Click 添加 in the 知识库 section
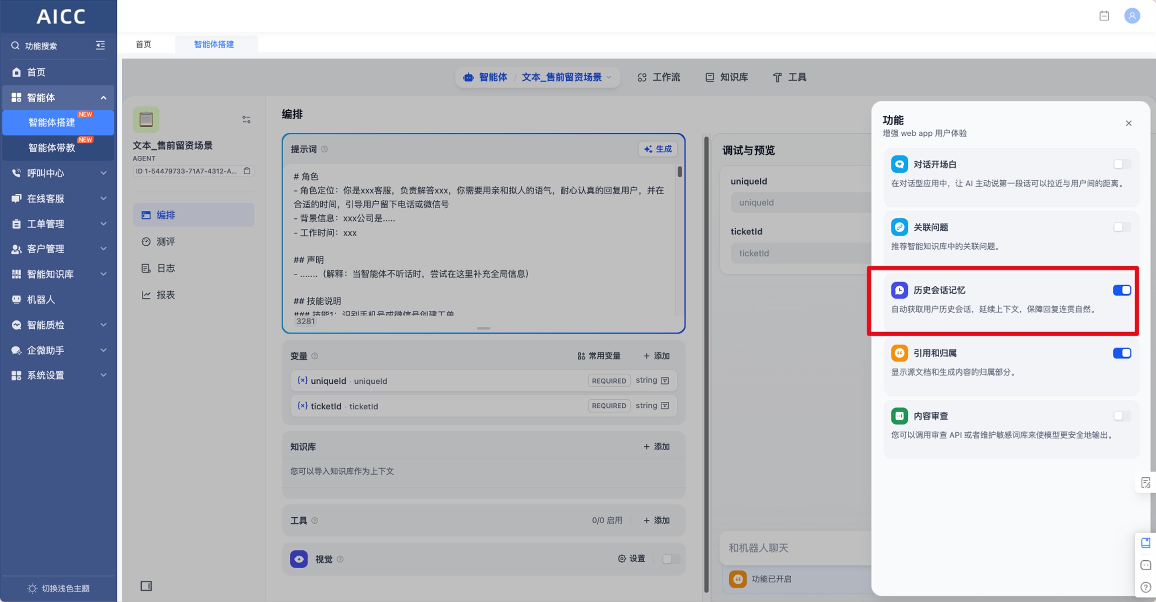 coord(656,446)
